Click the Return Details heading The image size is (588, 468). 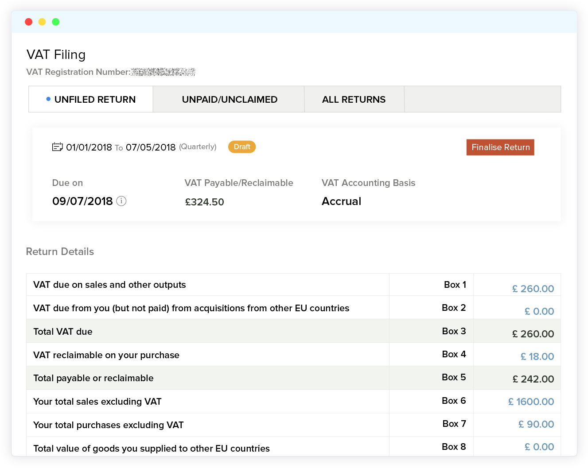60,251
